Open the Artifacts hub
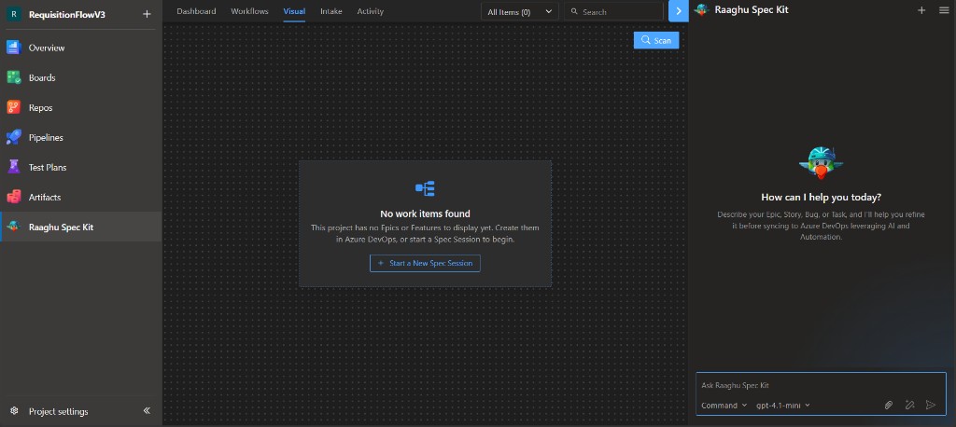The height and width of the screenshot is (427, 956). pos(80,197)
